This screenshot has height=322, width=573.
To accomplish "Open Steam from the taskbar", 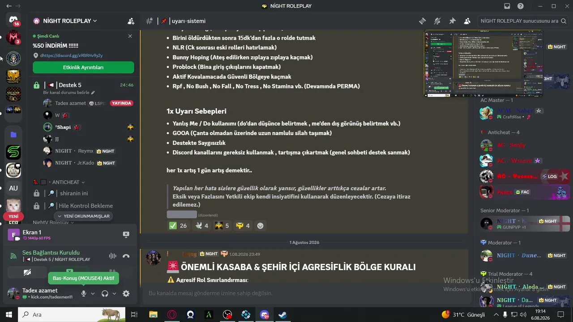I will 282,314.
